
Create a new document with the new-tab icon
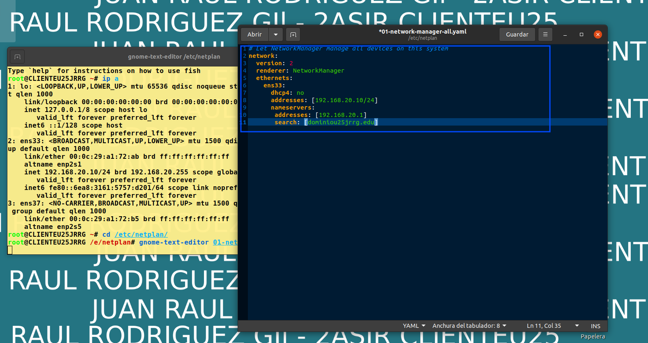point(293,34)
